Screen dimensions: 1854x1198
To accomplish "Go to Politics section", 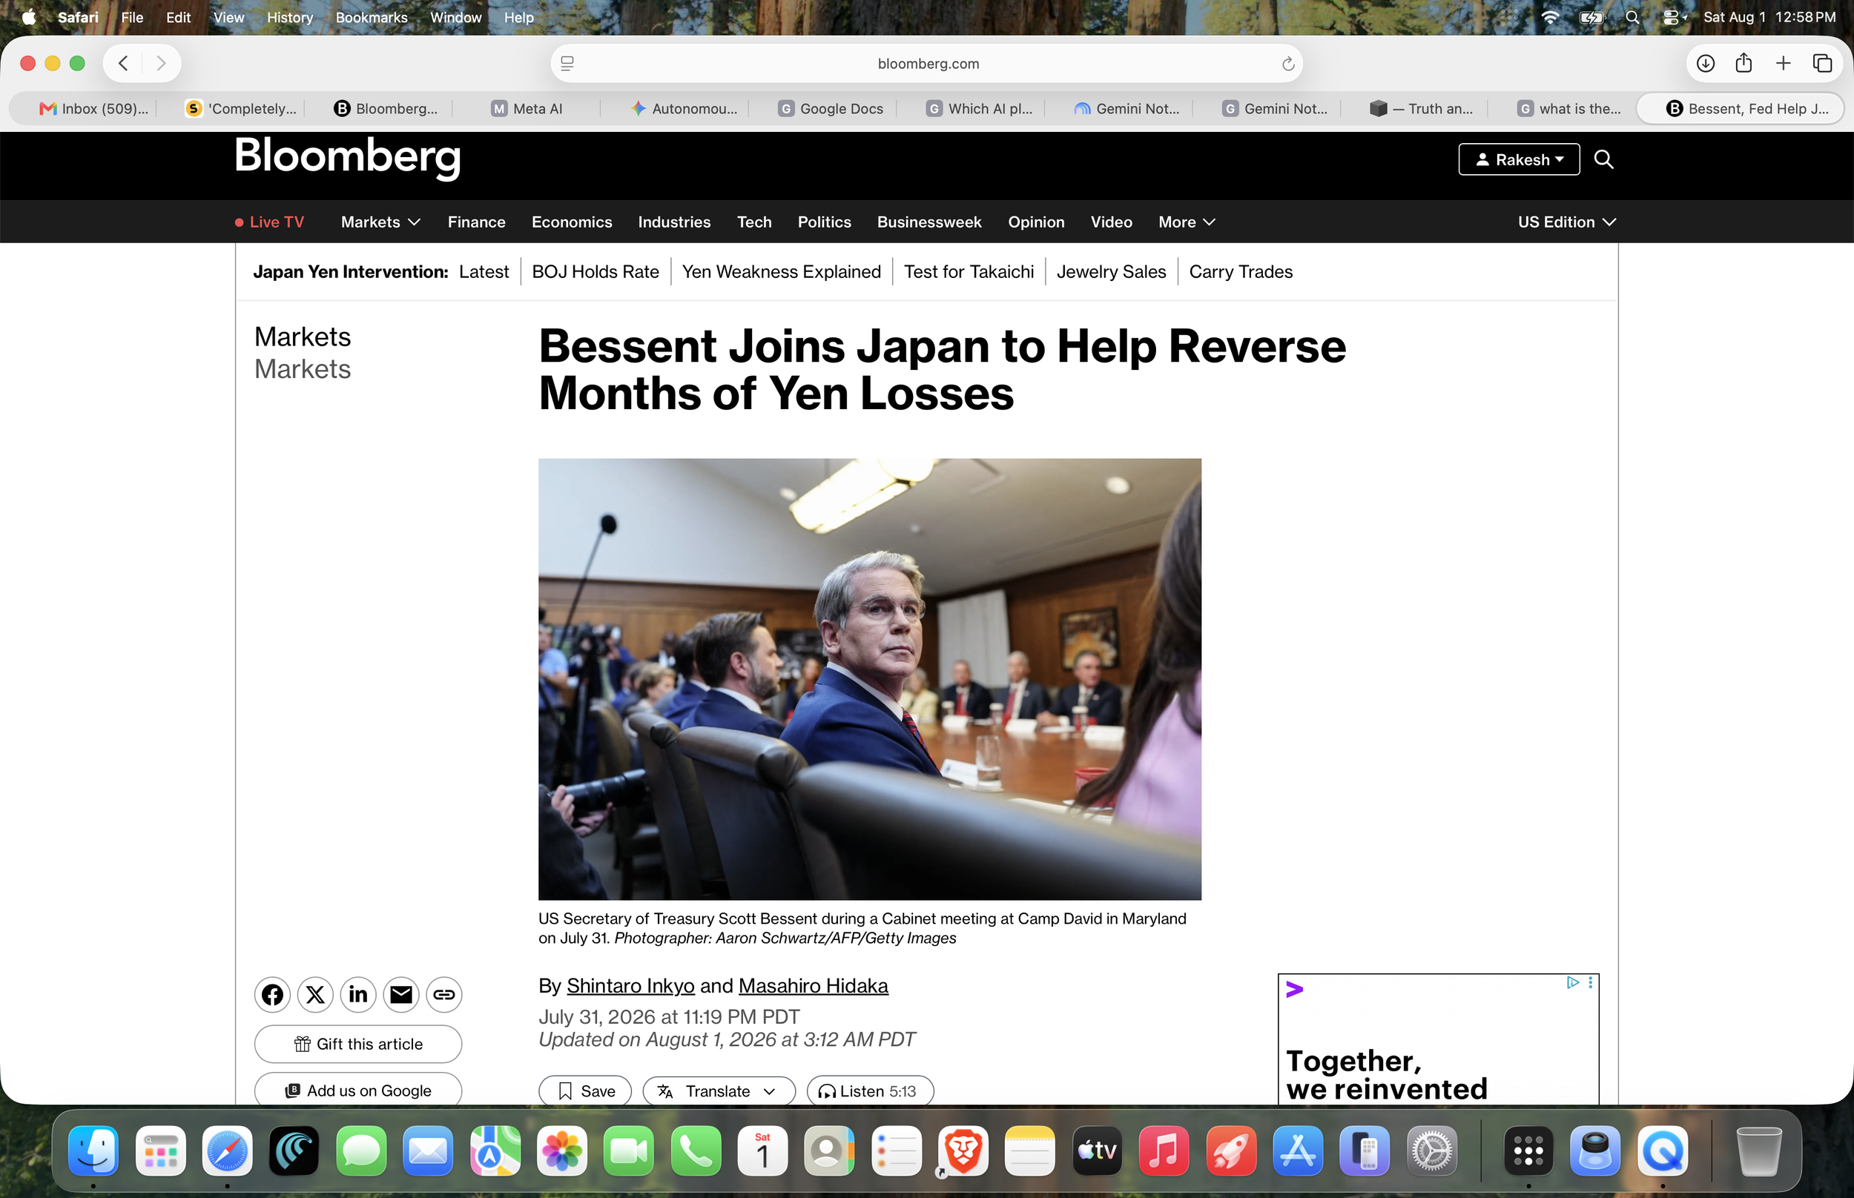I will click(x=824, y=222).
